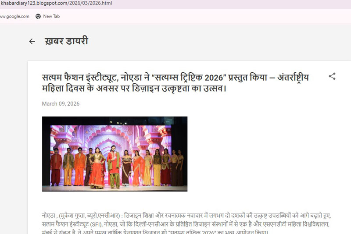The width and height of the screenshot is (351, 234).
Task: Click the back arrow beside the blog title
Action: pos(32,42)
